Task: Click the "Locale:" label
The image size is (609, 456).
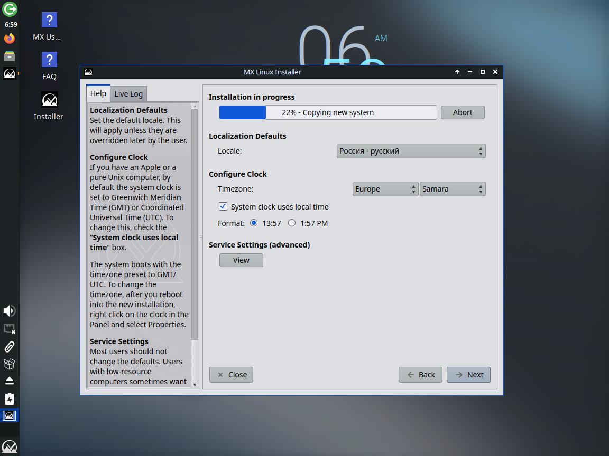Action: [x=230, y=151]
